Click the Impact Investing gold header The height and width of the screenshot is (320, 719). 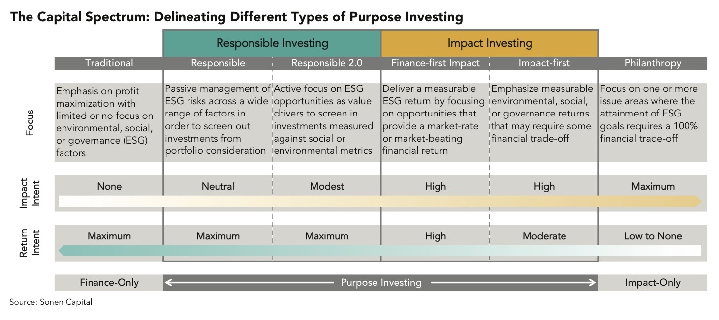coord(490,43)
